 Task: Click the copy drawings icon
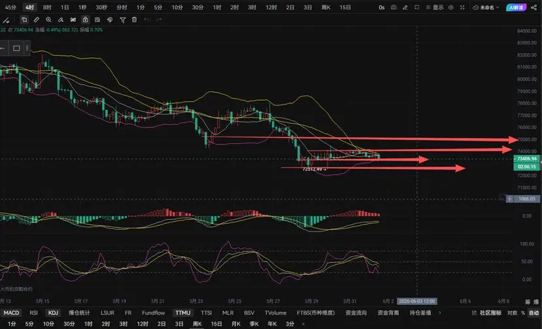[24, 20]
